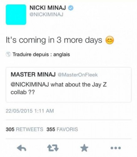137x157 pixels.
Task: Click the 22/05/2015 1:11 AM timestamp
Action: pos(30,111)
